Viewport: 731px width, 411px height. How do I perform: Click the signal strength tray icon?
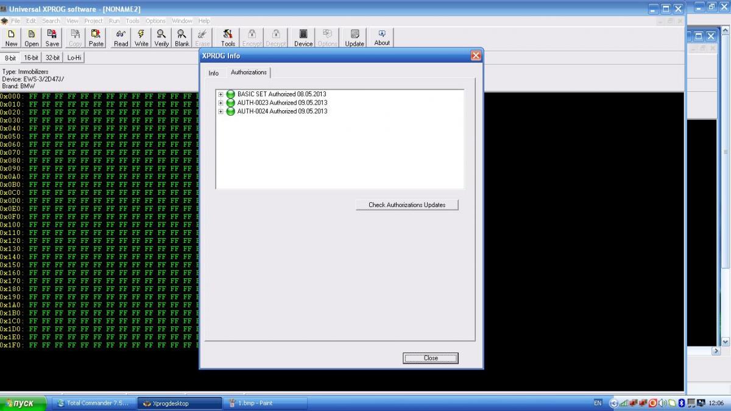[623, 403]
